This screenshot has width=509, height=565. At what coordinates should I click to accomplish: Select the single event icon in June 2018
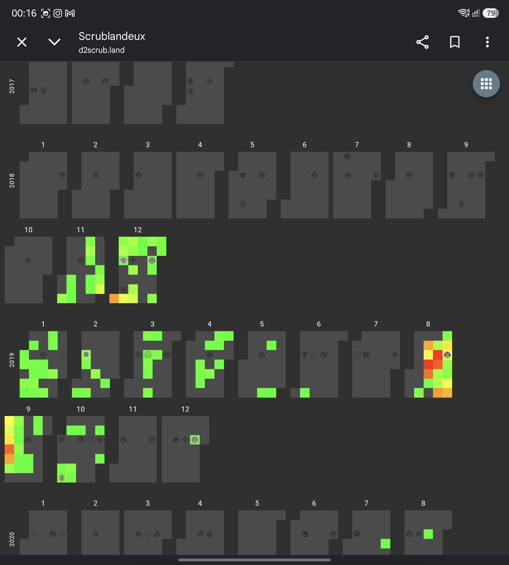(314, 175)
